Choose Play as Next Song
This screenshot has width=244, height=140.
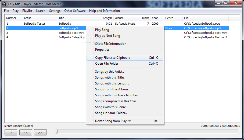click(125, 36)
